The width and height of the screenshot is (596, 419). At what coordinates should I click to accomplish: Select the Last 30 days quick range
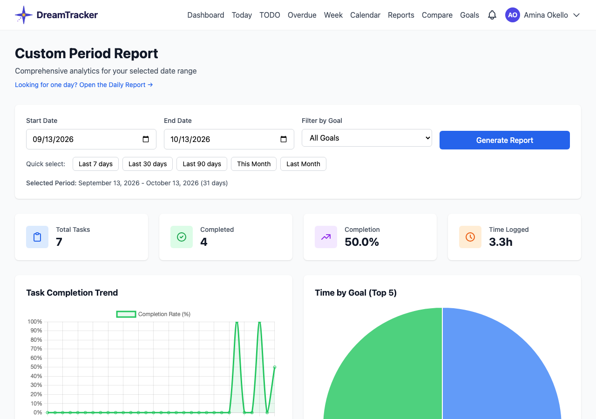tap(148, 164)
